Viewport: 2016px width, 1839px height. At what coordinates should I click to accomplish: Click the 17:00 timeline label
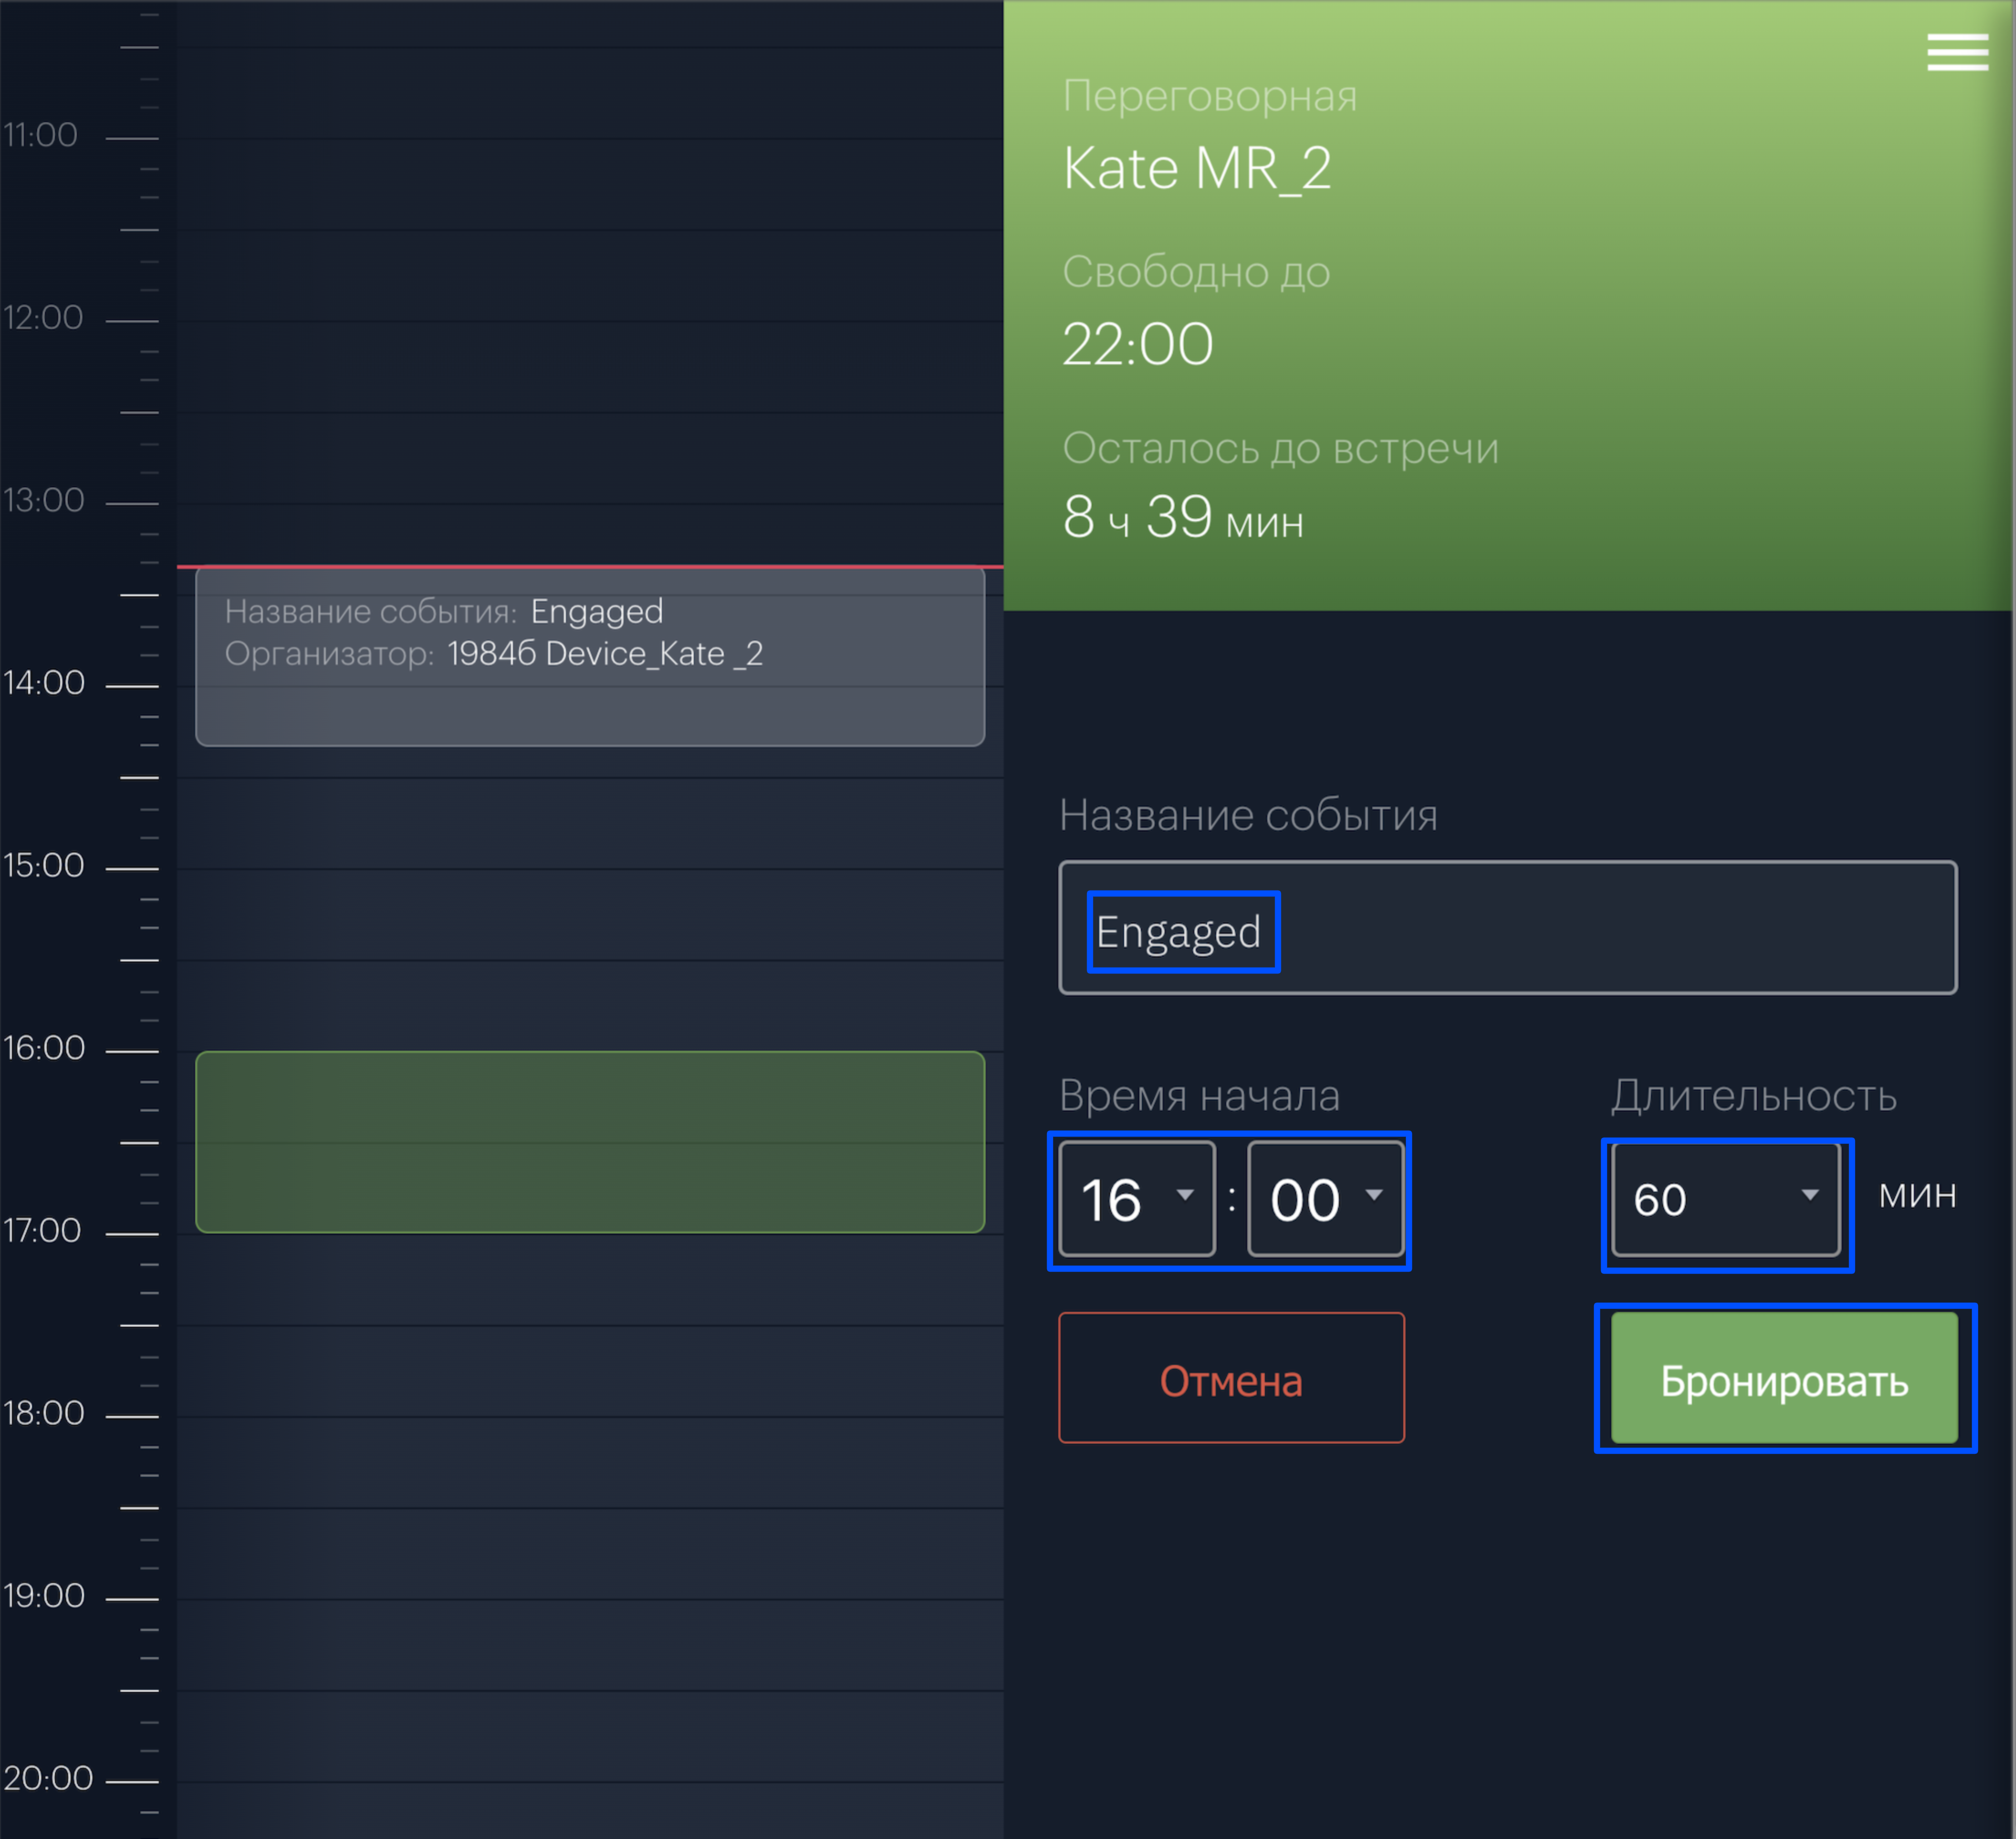[42, 1231]
